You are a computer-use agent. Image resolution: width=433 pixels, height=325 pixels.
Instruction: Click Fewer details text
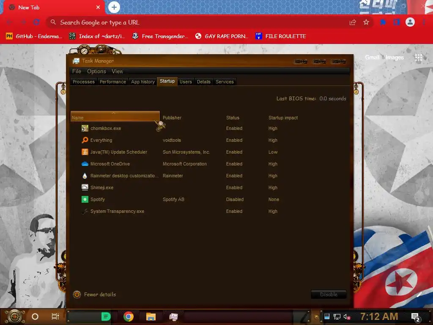100,295
